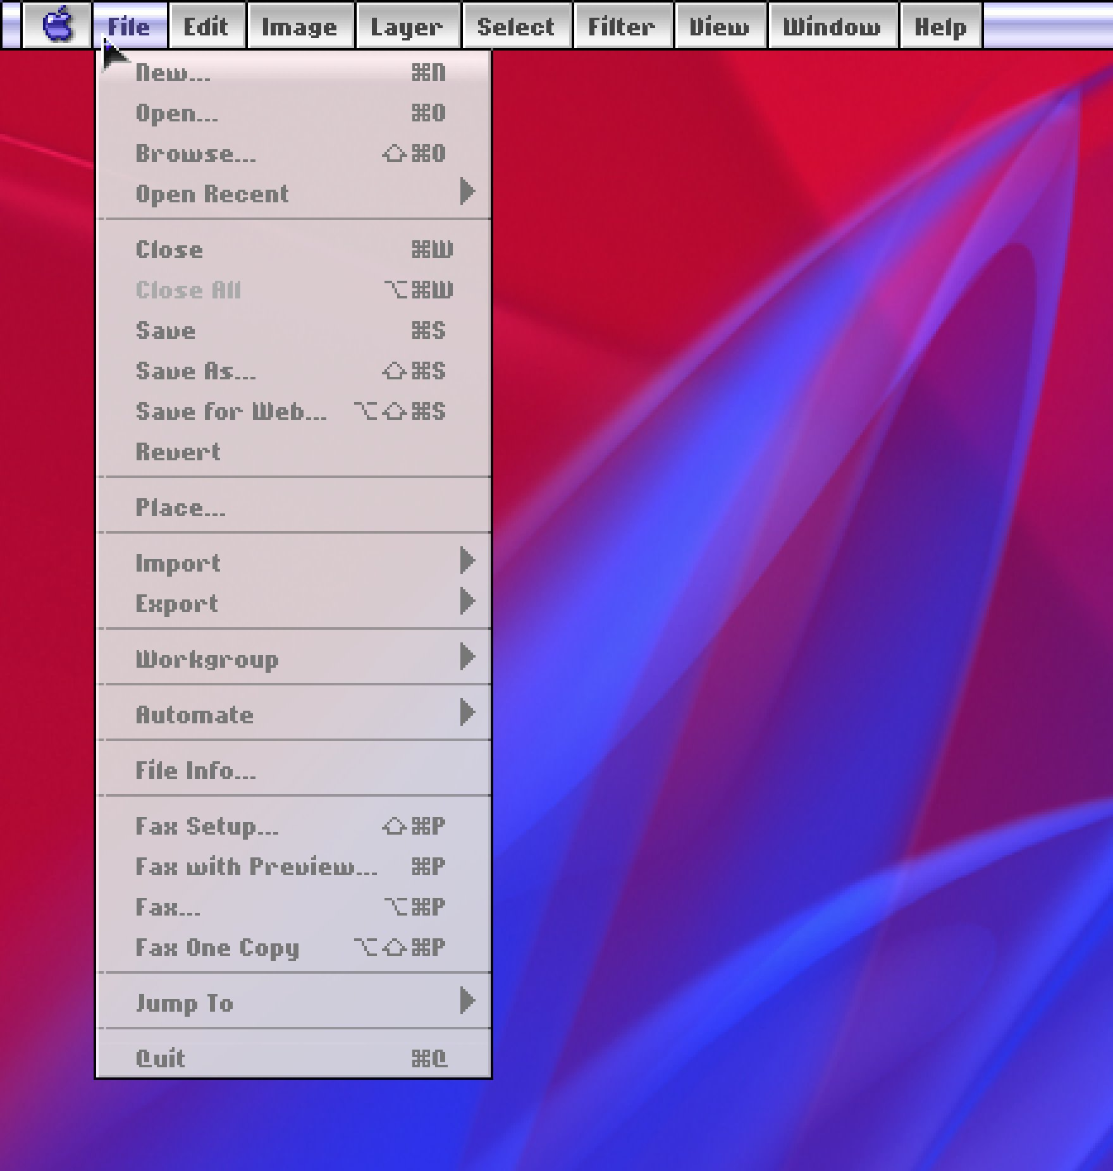This screenshot has width=1113, height=1171.
Task: Choose Fax Setup... entry
Action: point(294,826)
